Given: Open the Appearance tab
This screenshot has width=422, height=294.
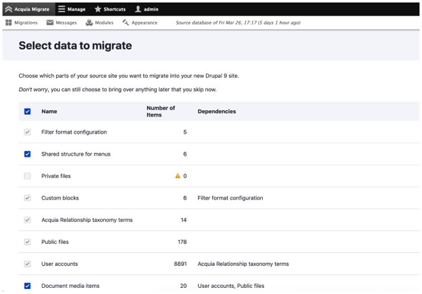Looking at the screenshot, I should pos(144,23).
